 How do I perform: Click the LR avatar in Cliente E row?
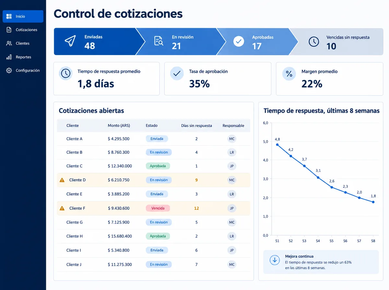tap(232, 194)
